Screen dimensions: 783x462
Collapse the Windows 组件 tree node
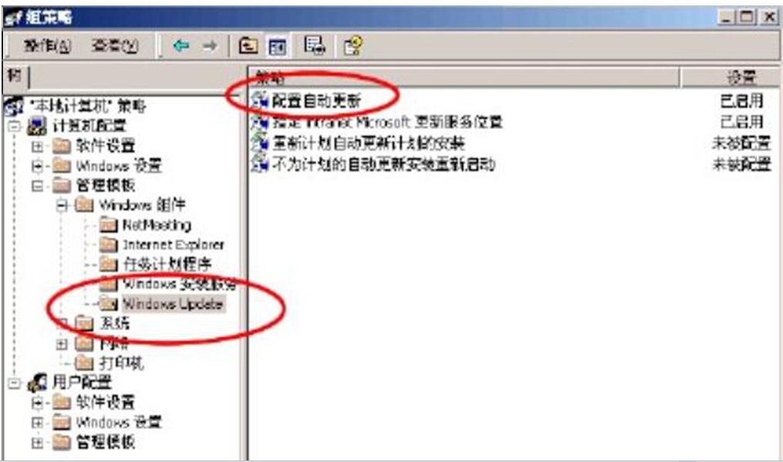pyautogui.click(x=62, y=205)
